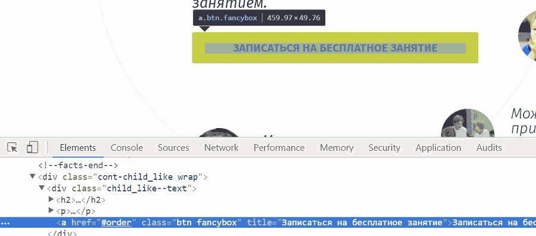Click the green 'Записаться на бесплатное занятие' button
The width and height of the screenshot is (536, 236).
(335, 48)
